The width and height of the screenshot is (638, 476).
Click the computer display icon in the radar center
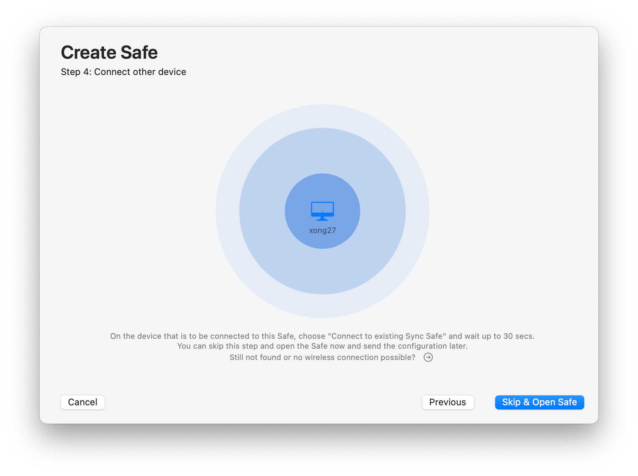(x=322, y=211)
